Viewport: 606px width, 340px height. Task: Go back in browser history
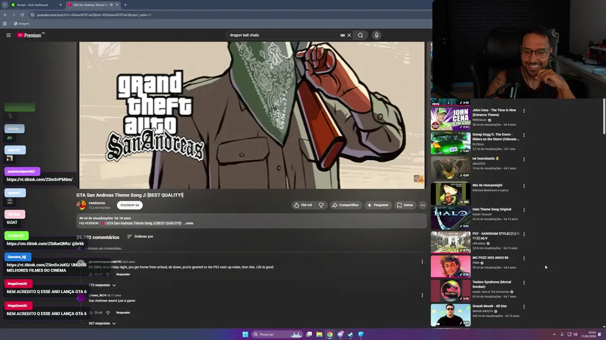5,15
